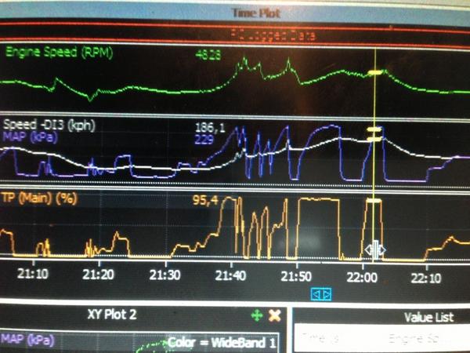This screenshot has height=353, width=470.
Task: Click the Time Plot panel title
Action: [256, 13]
